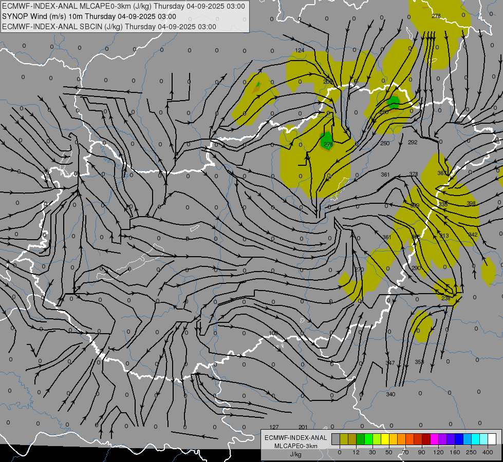The width and height of the screenshot is (503, 462).
Task: Click the map value 127
Action: coord(274,427)
